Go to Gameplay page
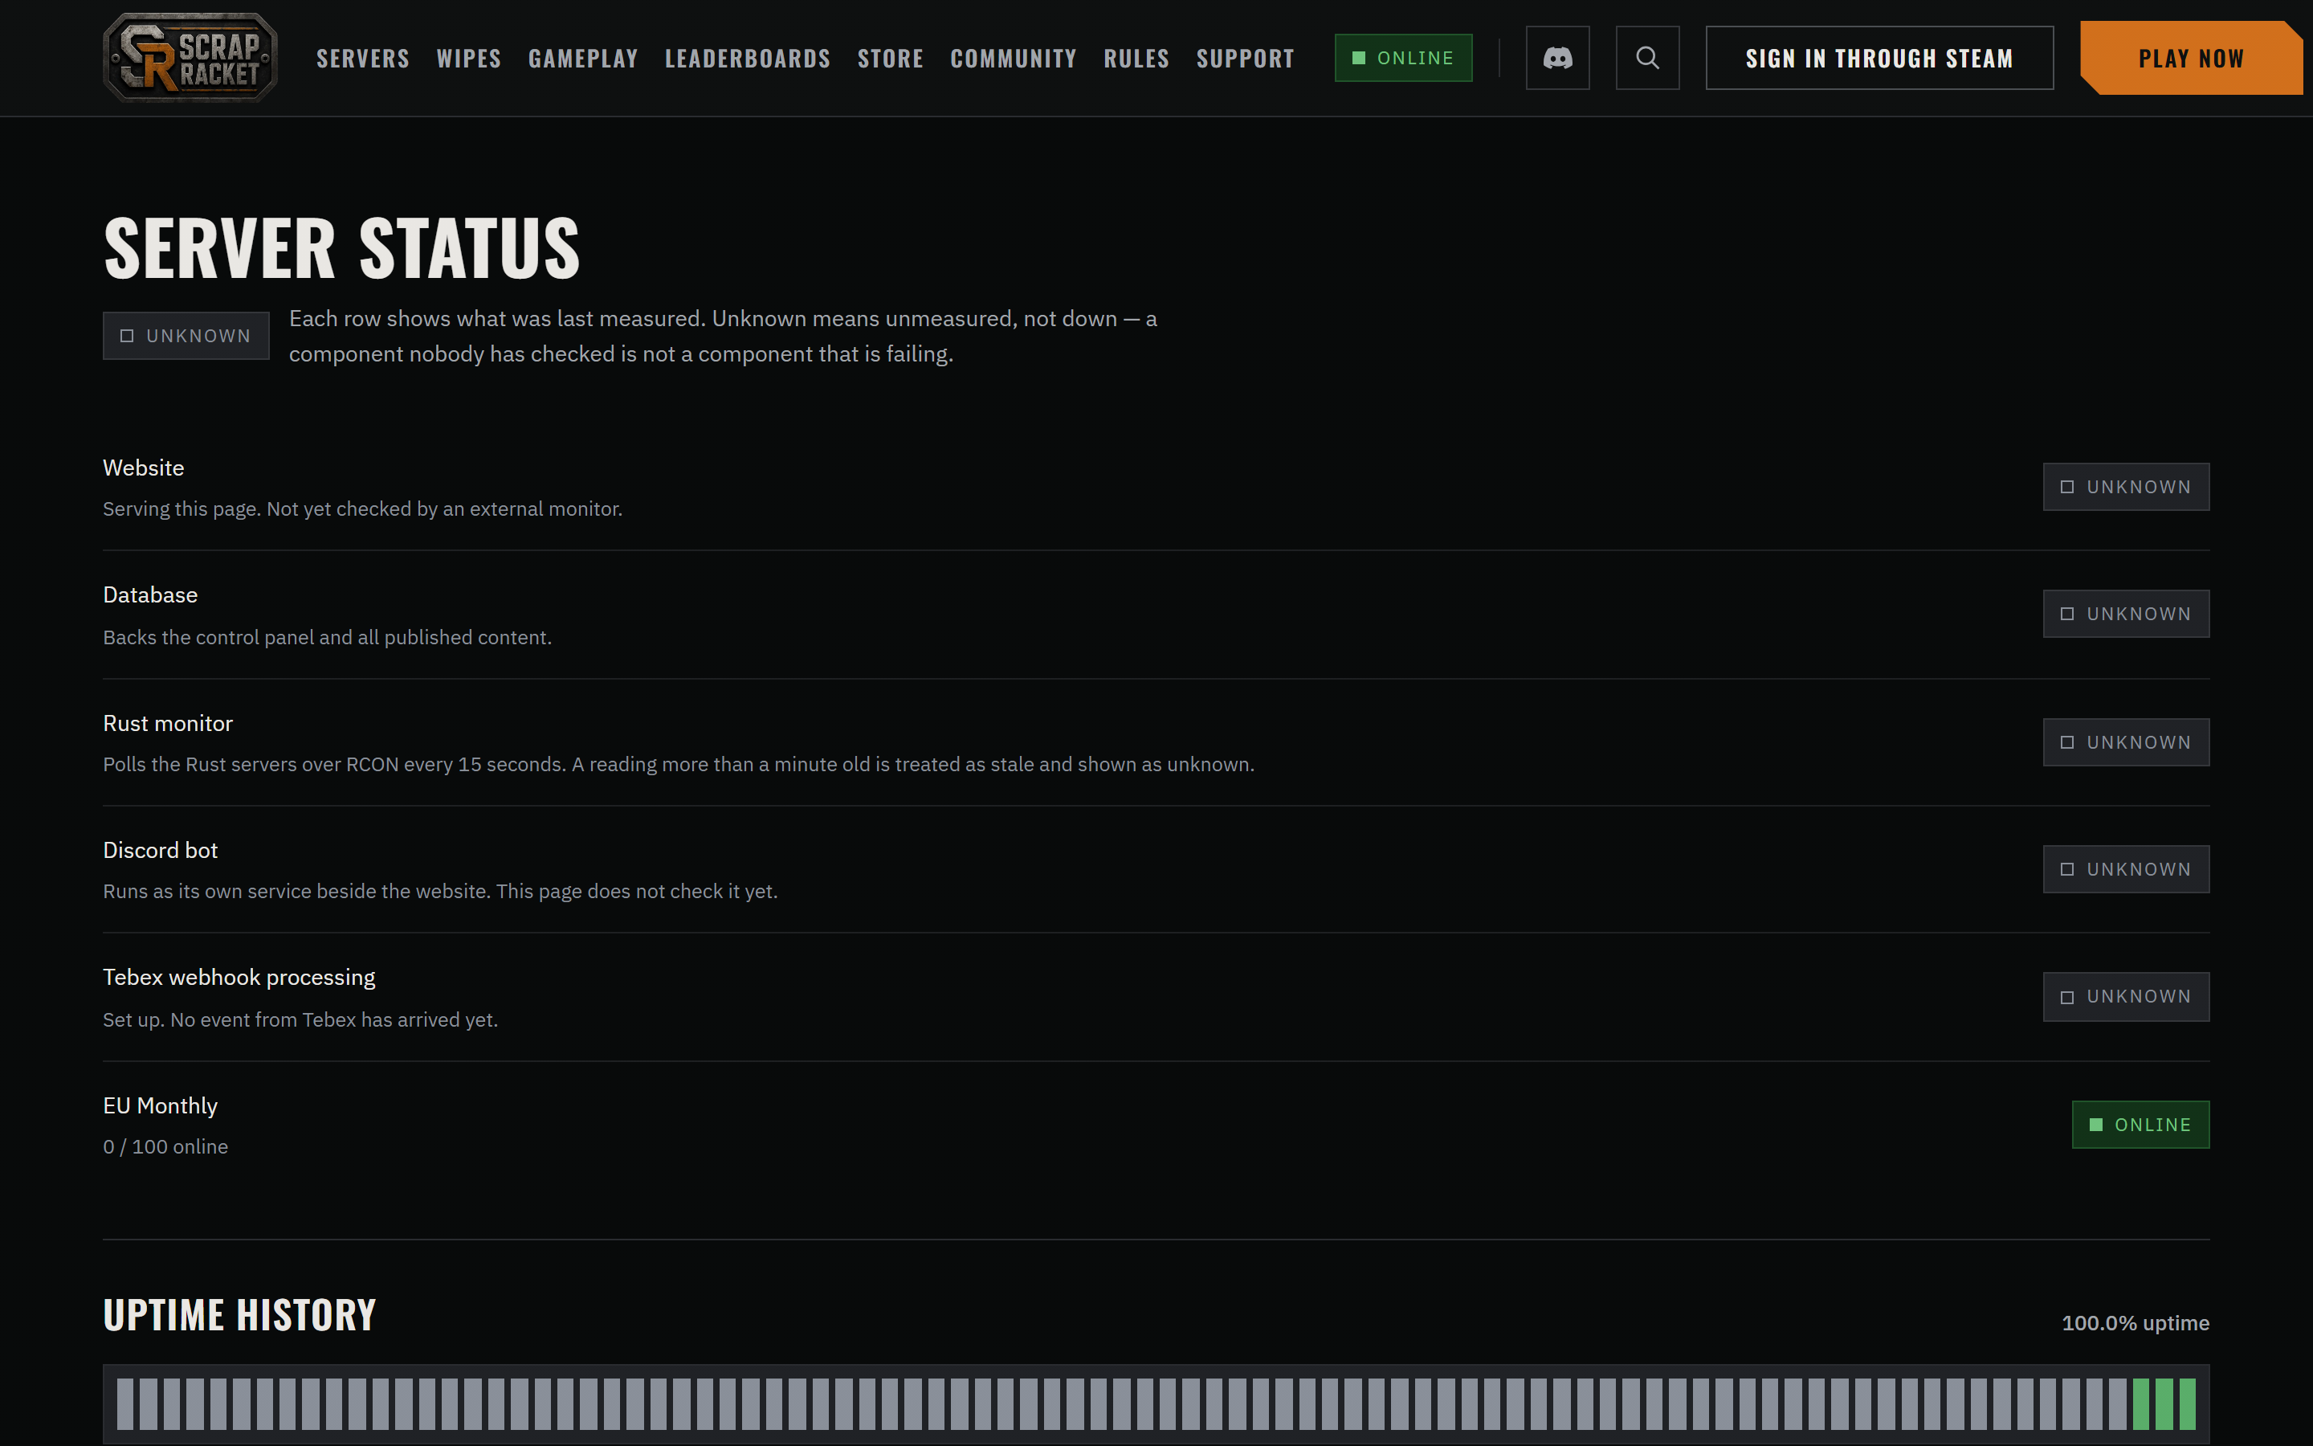The width and height of the screenshot is (2313, 1446). click(x=583, y=59)
